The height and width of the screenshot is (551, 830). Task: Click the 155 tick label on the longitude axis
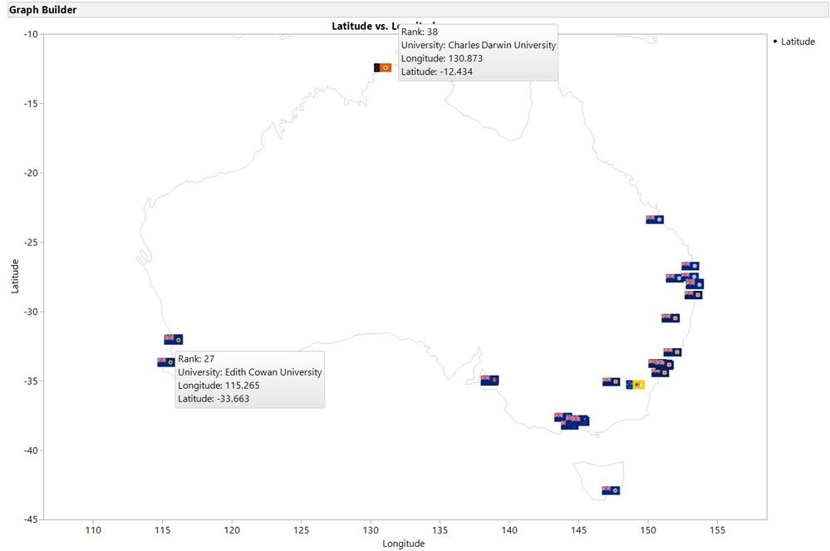tap(717, 530)
